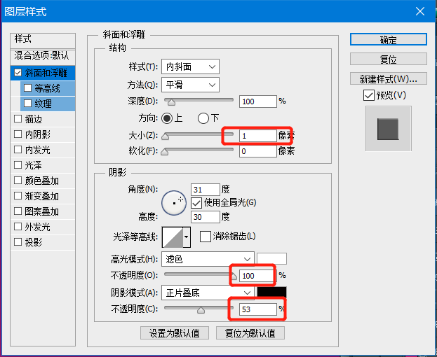The height and width of the screenshot is (357, 437).
Task: Click the 高度 field showing 30
Action: pos(206,217)
